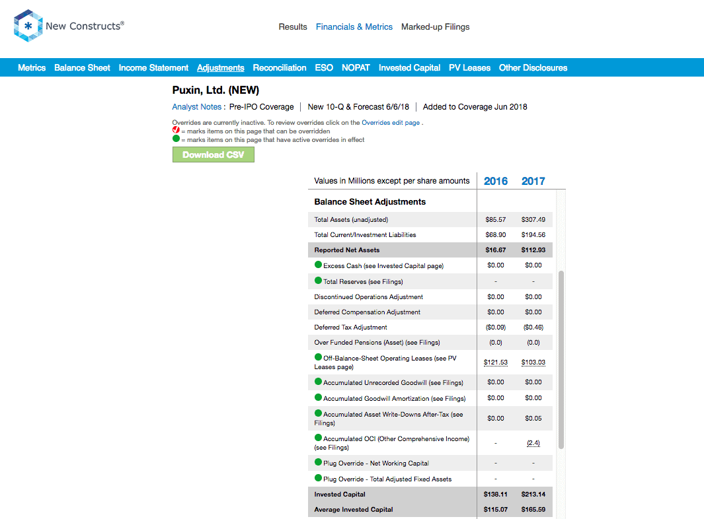Click green override dot beside Total Reserves

[x=319, y=281]
